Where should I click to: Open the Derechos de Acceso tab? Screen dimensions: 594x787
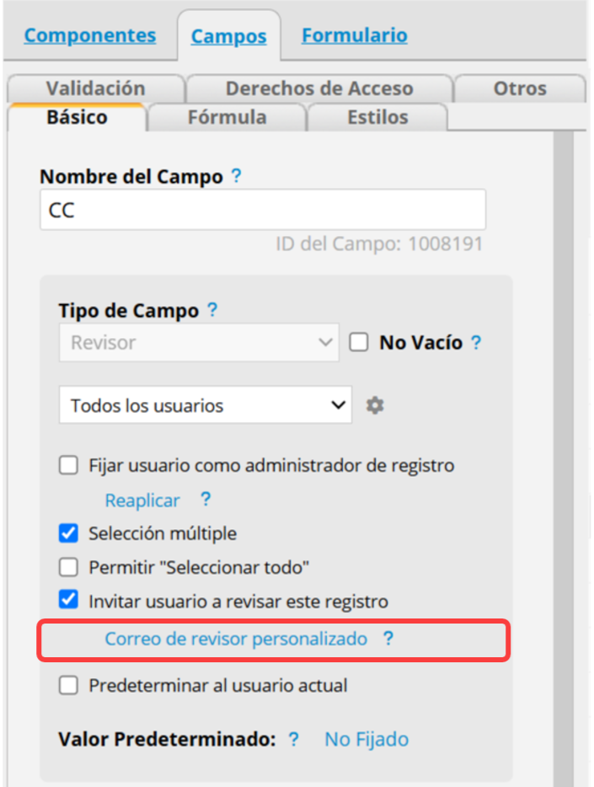point(319,88)
